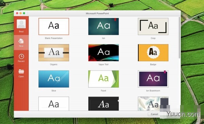Click the "Ion Boardroom" label text

pyautogui.click(x=153, y=91)
